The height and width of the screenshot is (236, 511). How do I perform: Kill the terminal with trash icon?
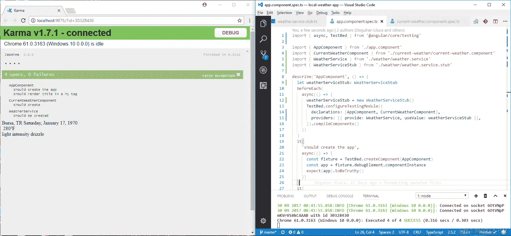[486, 196]
